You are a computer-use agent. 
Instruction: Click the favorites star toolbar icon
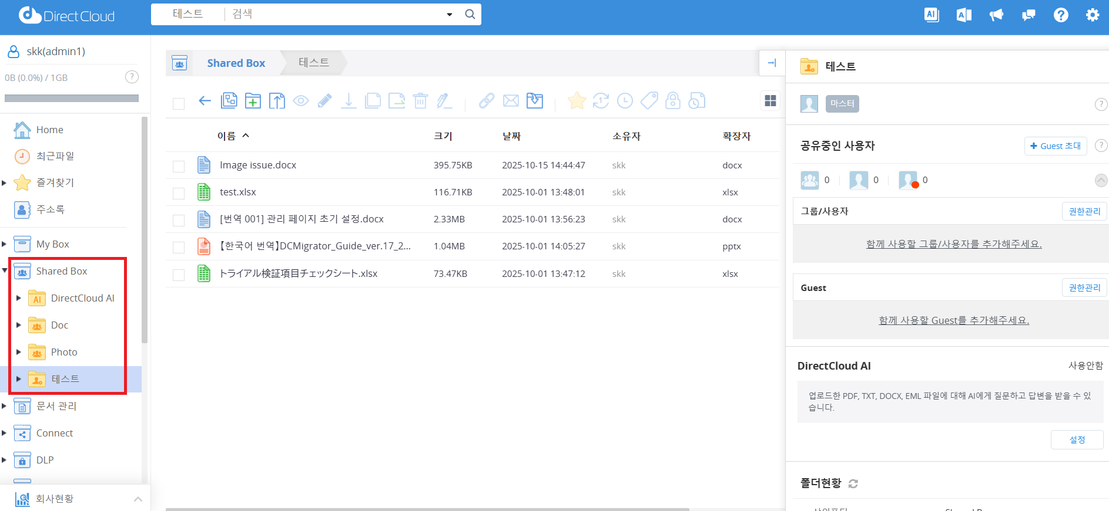click(577, 101)
